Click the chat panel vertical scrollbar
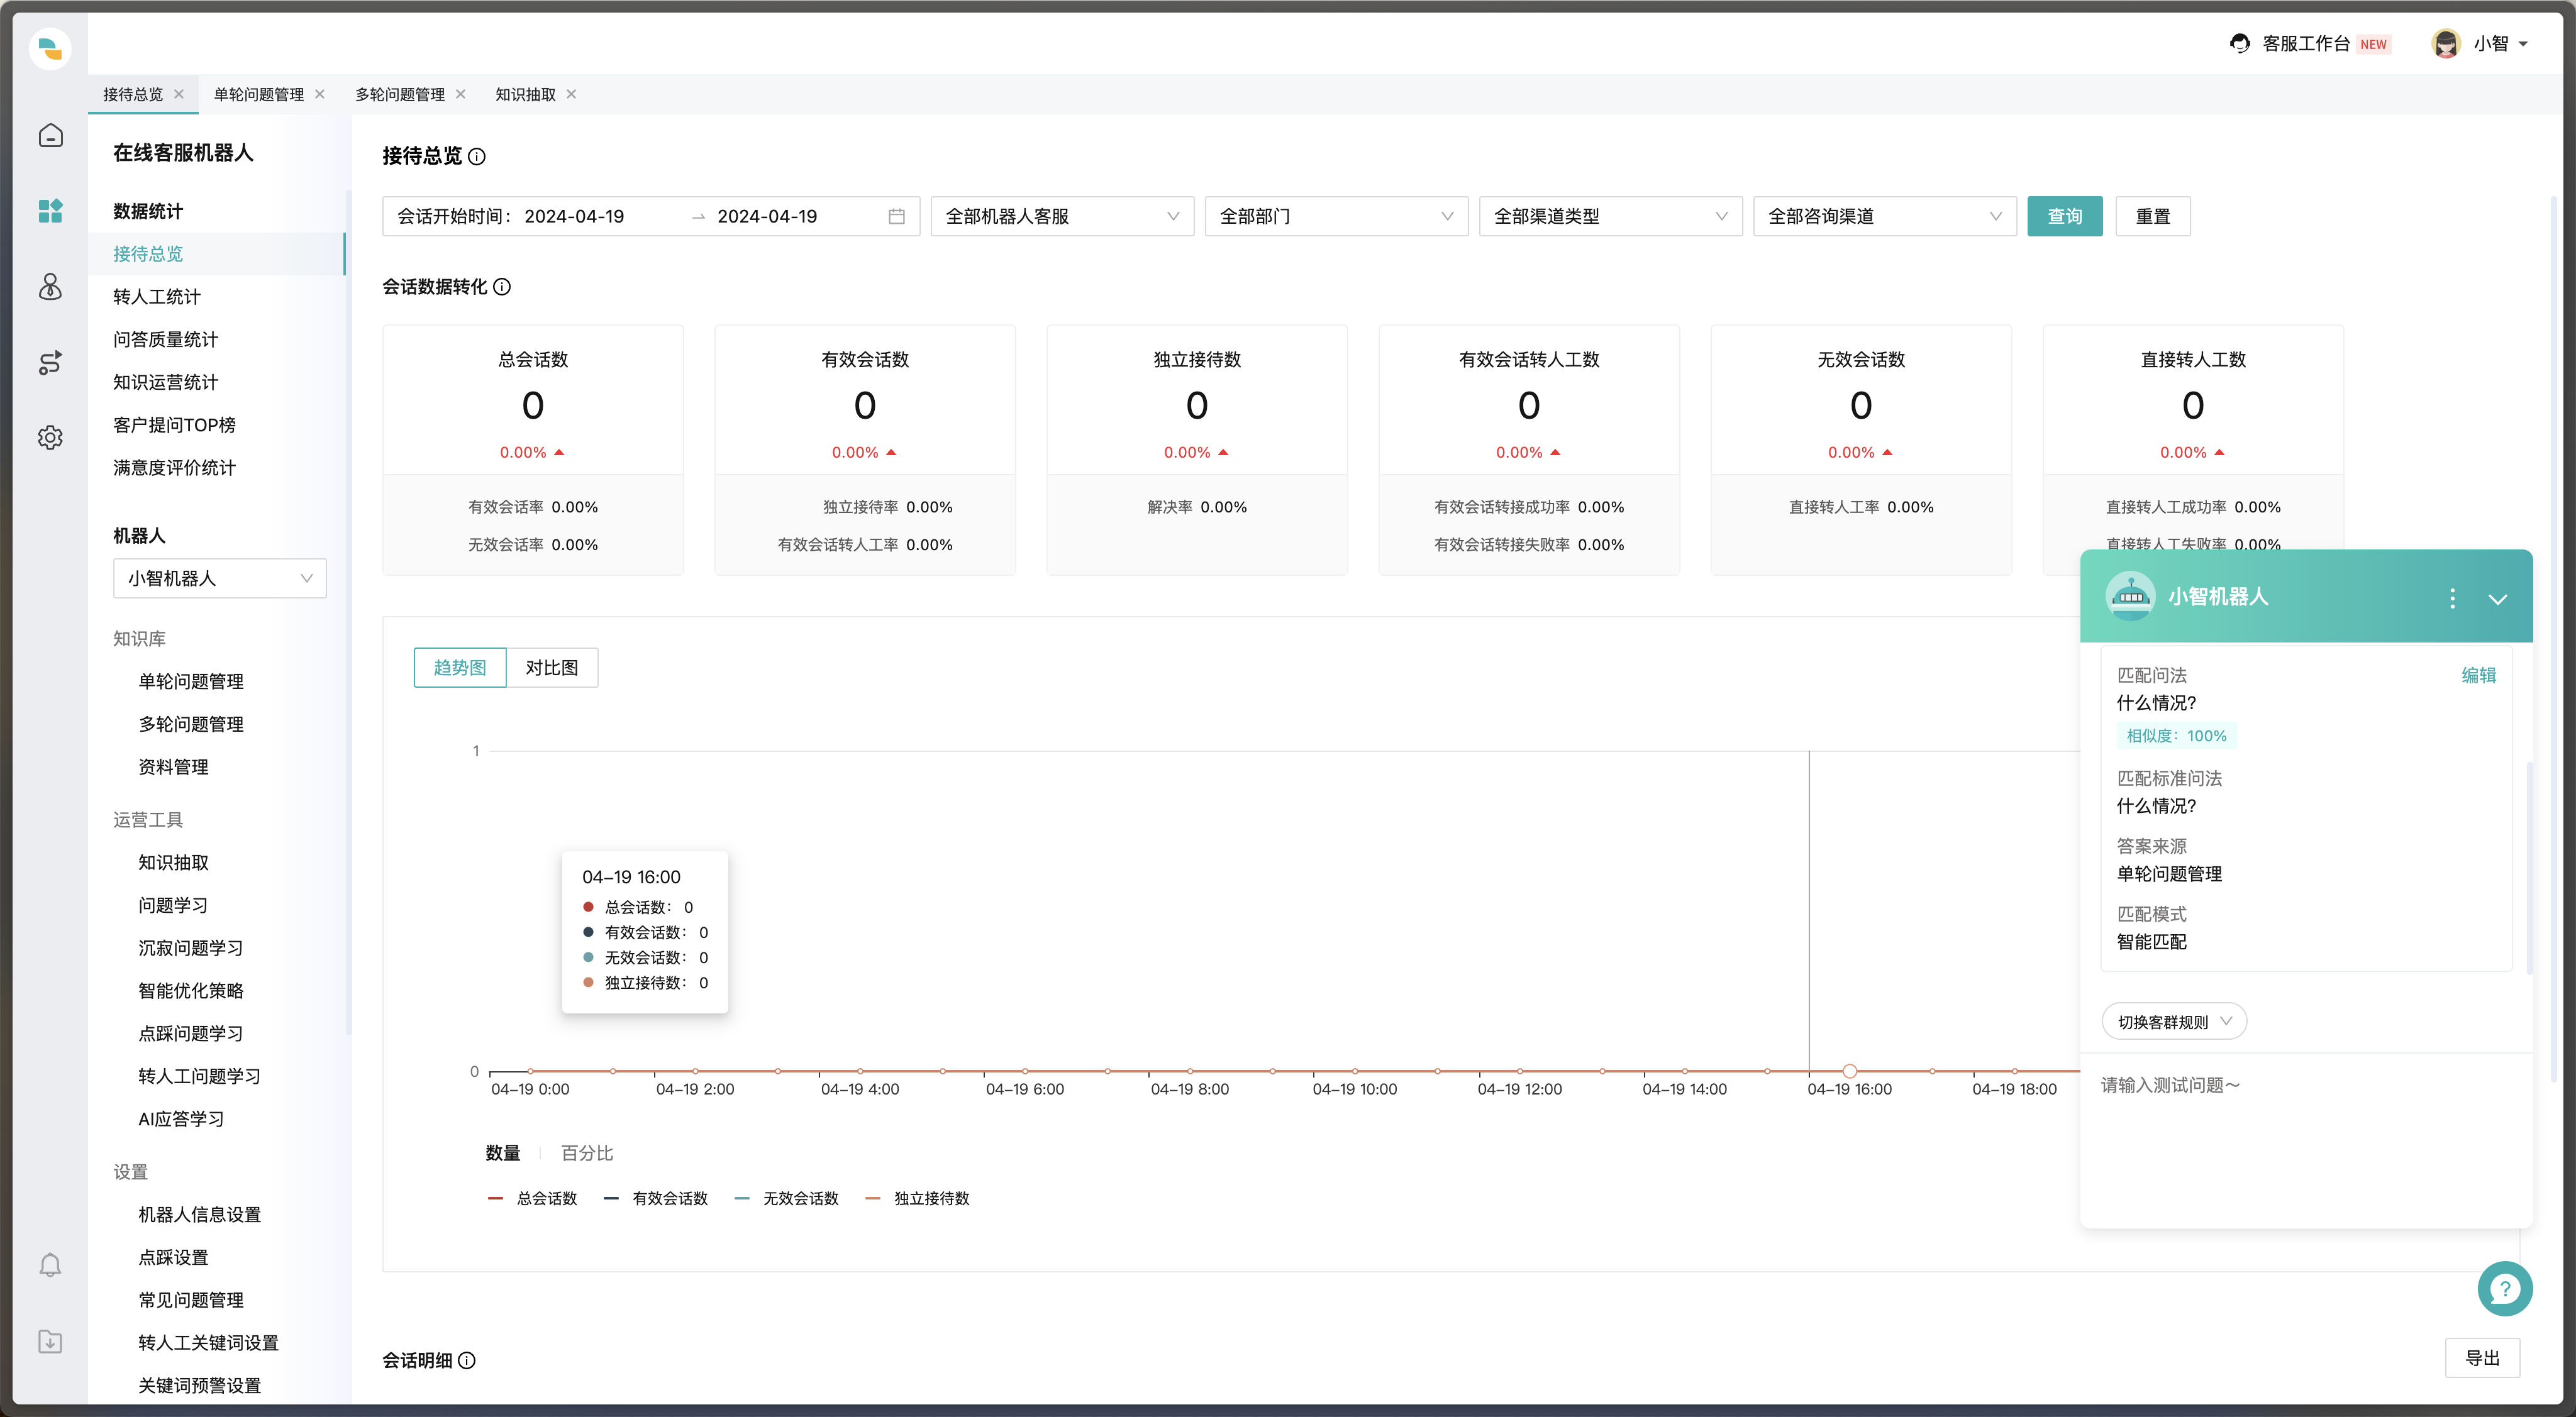The image size is (2576, 1417). pos(2529,869)
